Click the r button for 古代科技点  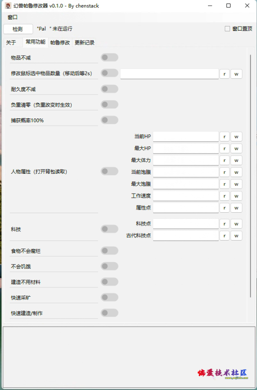tap(224, 236)
